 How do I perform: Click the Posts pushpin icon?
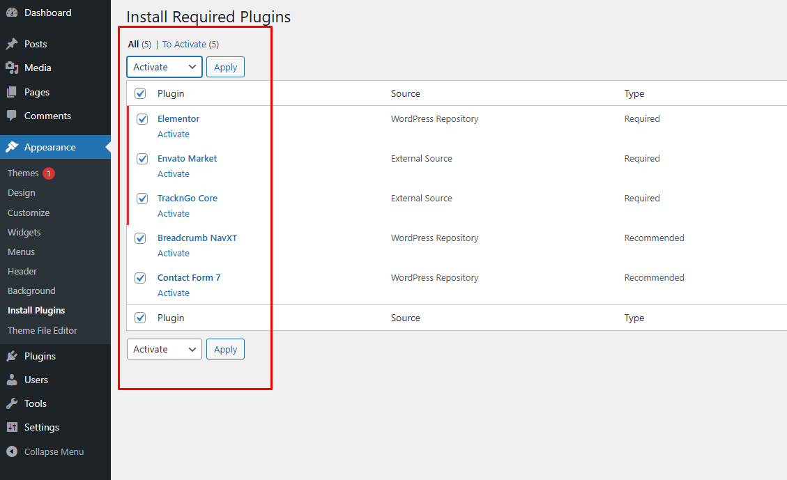12,44
